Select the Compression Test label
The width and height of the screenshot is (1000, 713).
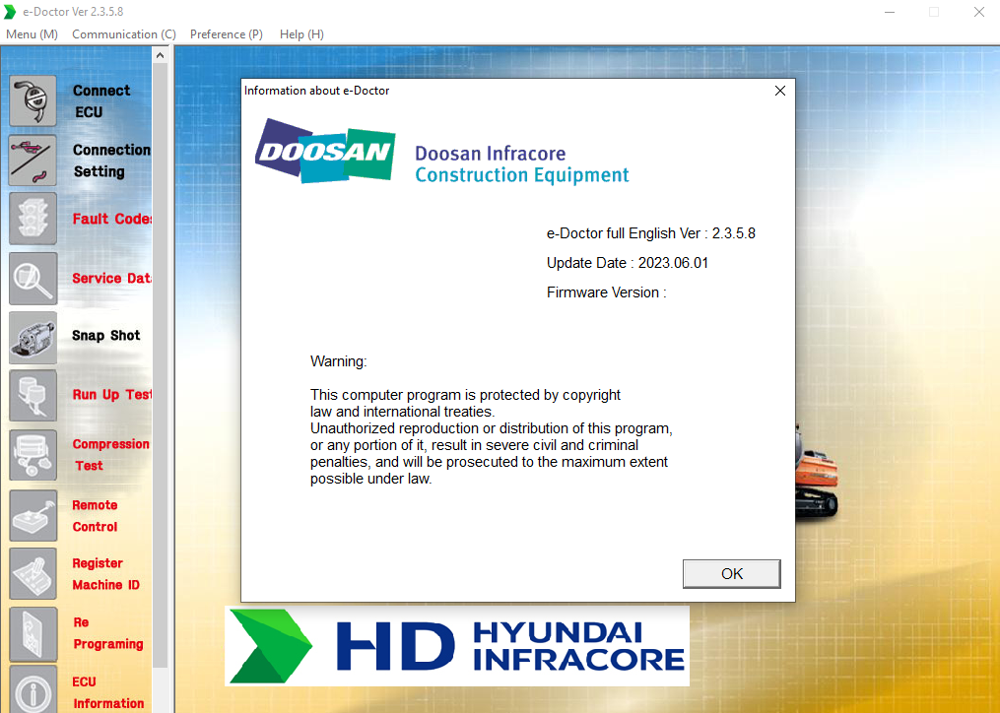[111, 455]
